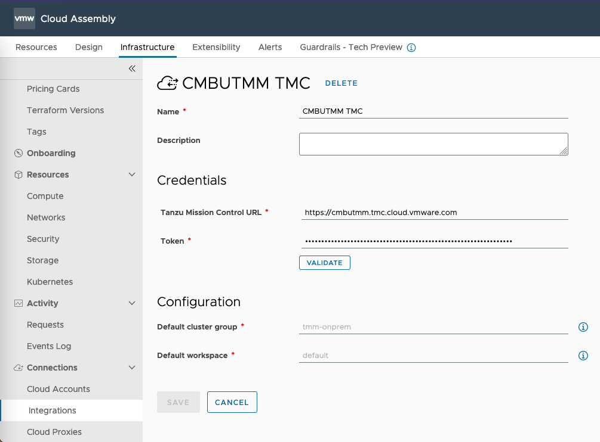Collapse the Activity sidebar section chevron
This screenshot has width=600, height=442.
tap(132, 303)
